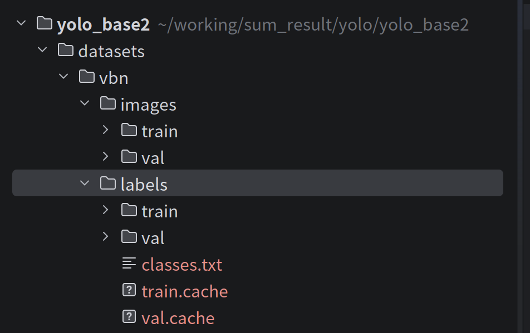Click the yolo_base2 root folder icon
This screenshot has width=530, height=333.
tap(45, 23)
